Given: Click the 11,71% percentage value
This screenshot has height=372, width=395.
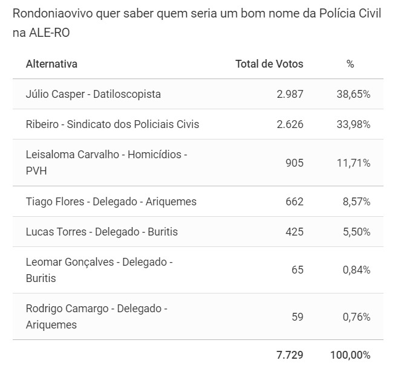Looking at the screenshot, I should click(x=353, y=163).
